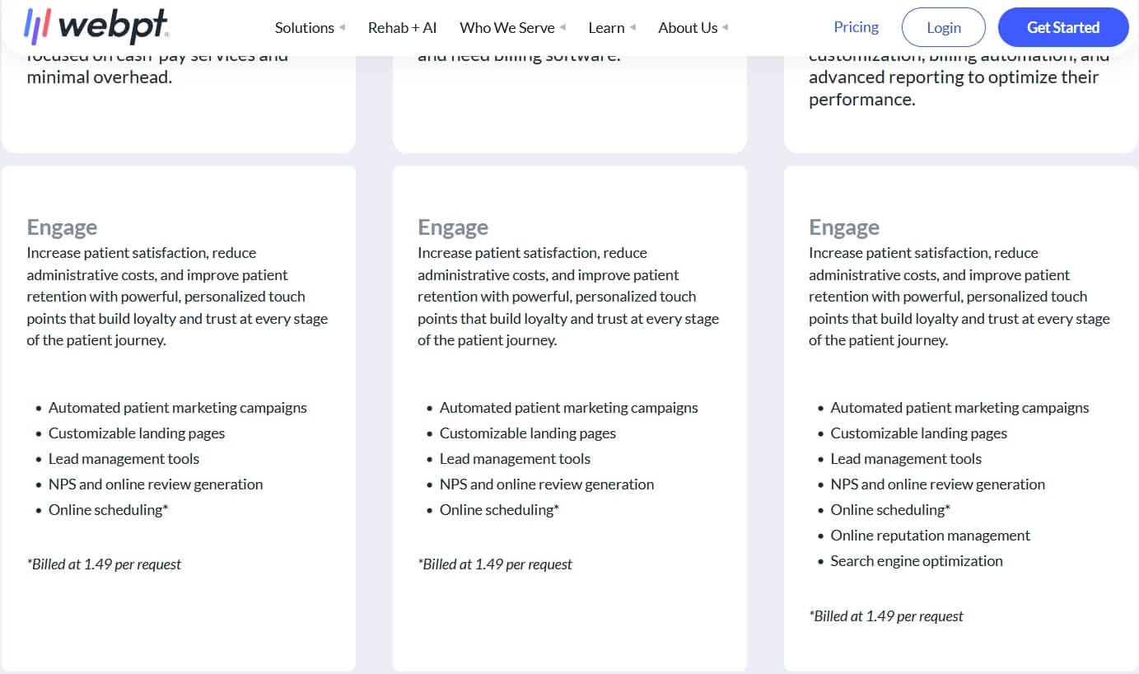Open the Rehab + AI menu item
The width and height of the screenshot is (1139, 674).
[403, 27]
